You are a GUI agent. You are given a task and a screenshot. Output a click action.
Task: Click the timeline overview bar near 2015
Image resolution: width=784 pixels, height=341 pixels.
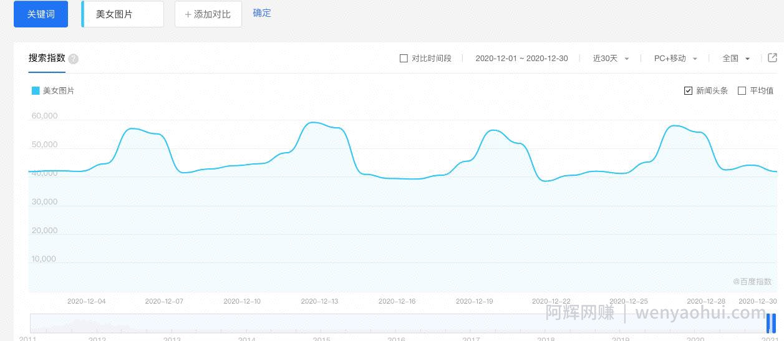(x=322, y=324)
